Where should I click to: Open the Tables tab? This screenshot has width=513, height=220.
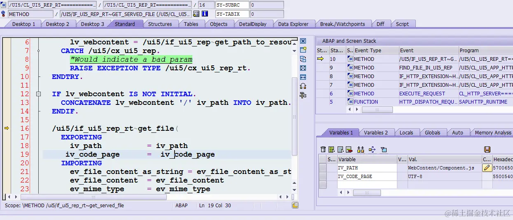[191, 24]
